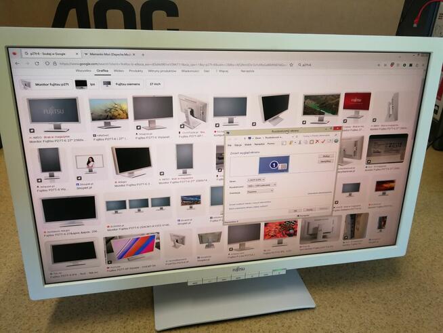Viewport: 443px width, 333px height.
Task: Expand the Orientacja dropdown
Action: (x=260, y=191)
